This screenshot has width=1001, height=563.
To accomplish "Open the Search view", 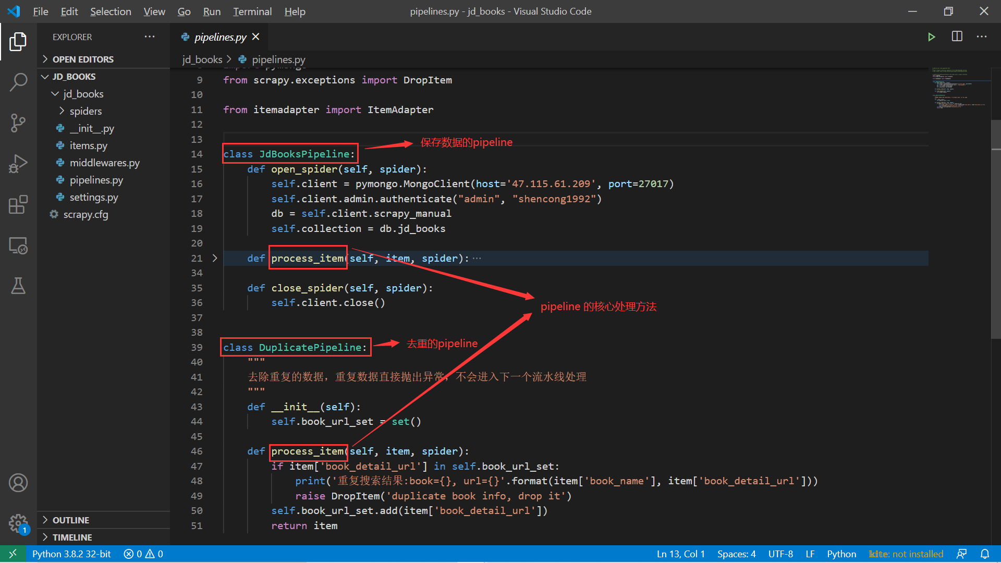I will tap(18, 82).
